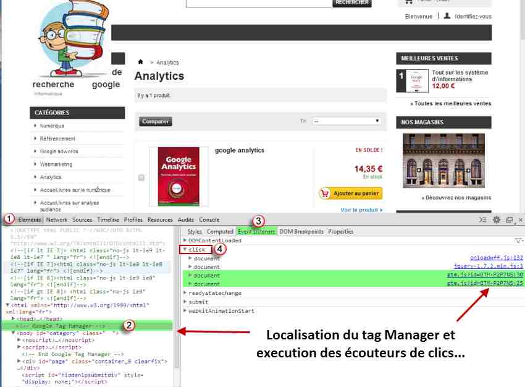This screenshot has height=387, width=525.
Task: Switch to the Elements panel
Action: point(30,220)
